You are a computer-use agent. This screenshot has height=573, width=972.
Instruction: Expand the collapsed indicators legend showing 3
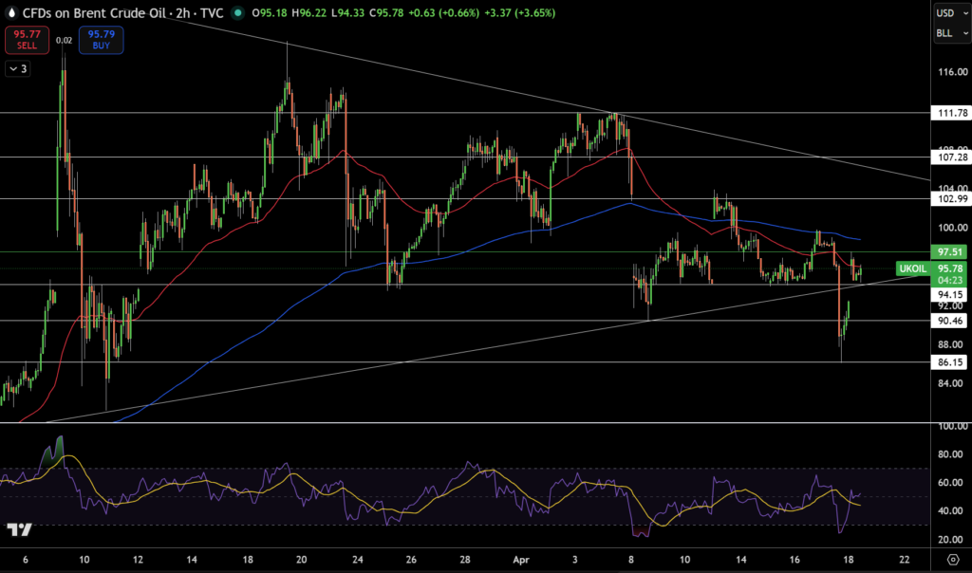(x=16, y=68)
